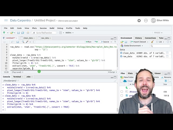Create a New Folder in Files pane
Screen dimensions: 173x130
[127, 77]
